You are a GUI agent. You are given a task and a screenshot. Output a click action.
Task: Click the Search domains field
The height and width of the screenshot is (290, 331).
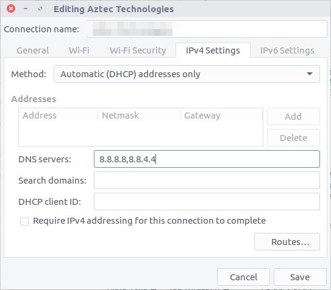[x=207, y=181]
